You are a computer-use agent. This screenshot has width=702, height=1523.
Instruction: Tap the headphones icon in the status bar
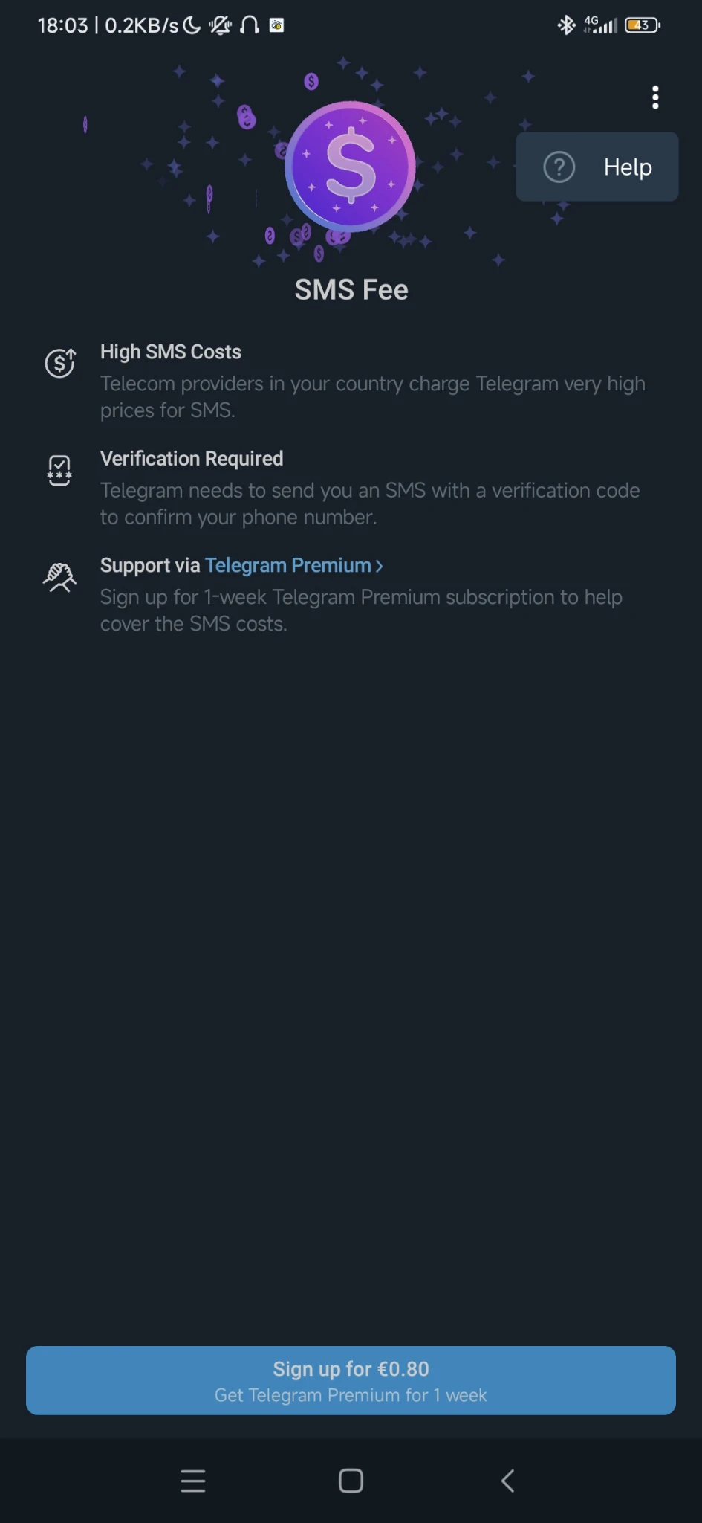250,25
